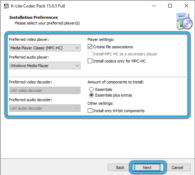Close the K-Lite Codec Pack installer
195x175 pixels.
186,6
